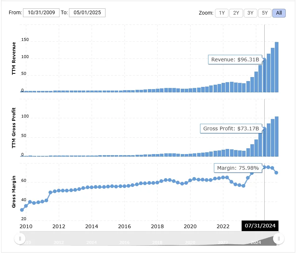Screen dimensions: 296x253
Task: Click 2012 in the range navigator
Action: 59,242
